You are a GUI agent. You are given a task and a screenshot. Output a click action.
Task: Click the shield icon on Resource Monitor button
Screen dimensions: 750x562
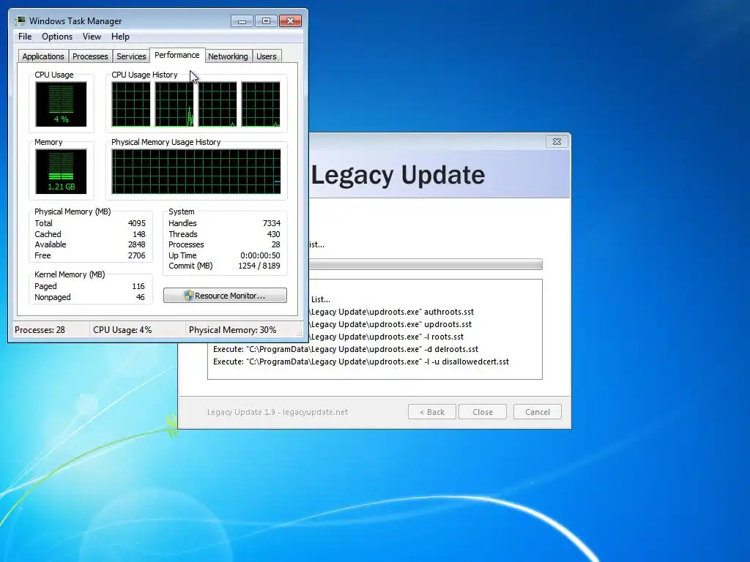[x=188, y=296]
